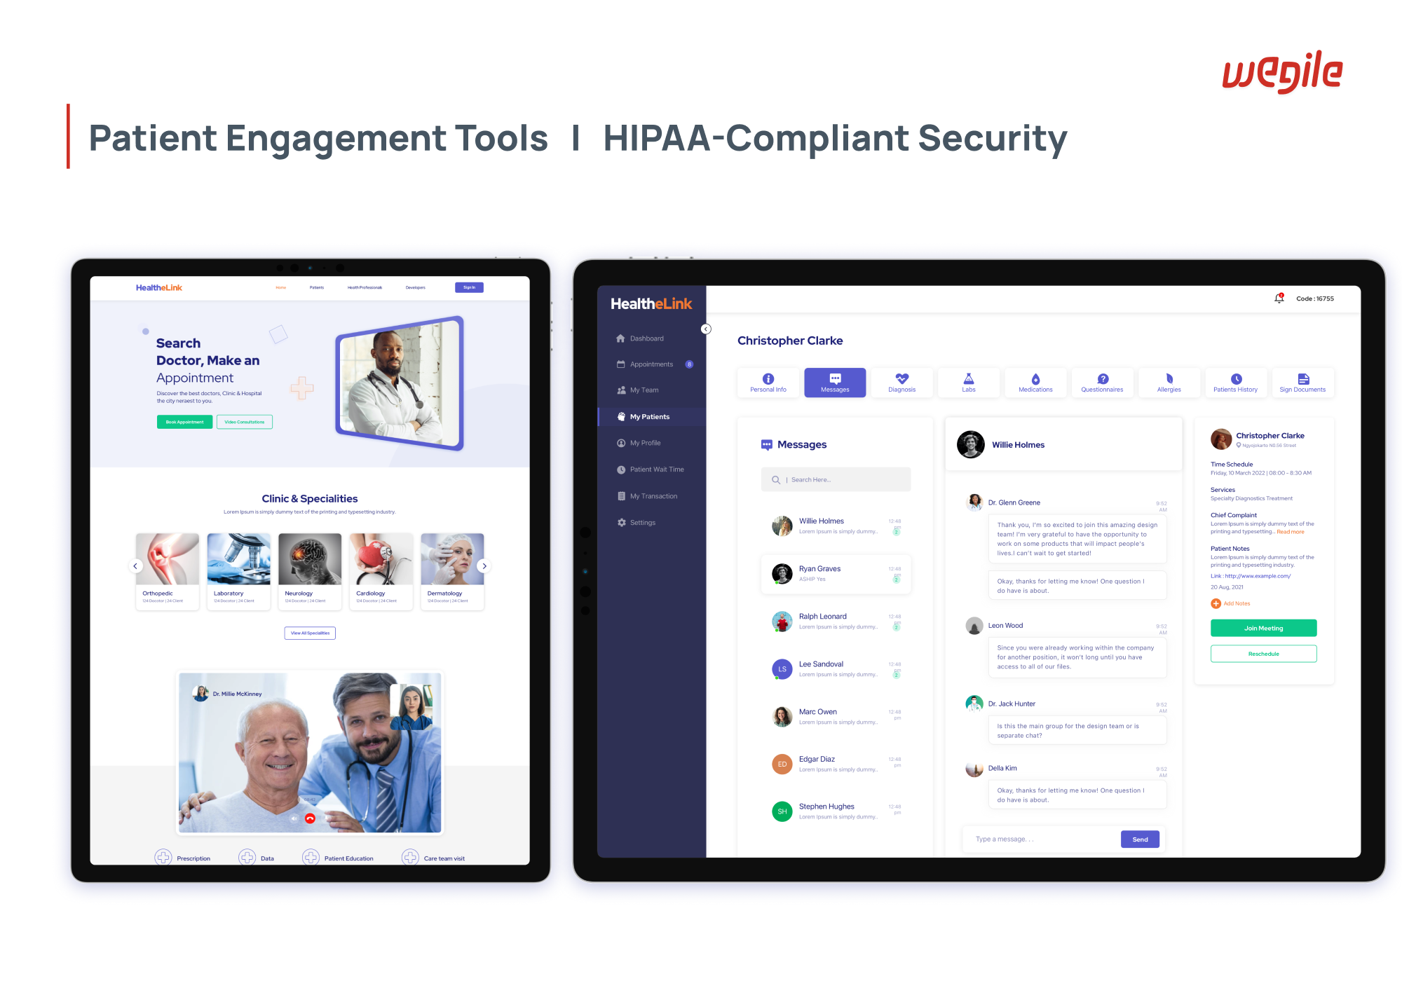Click the Care team visit plus icon

410,858
